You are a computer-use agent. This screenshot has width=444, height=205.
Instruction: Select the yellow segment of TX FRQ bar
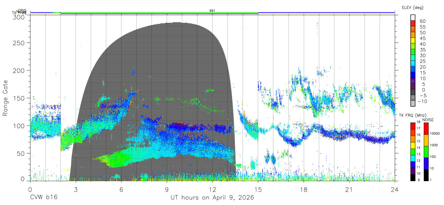[x=413, y=145]
